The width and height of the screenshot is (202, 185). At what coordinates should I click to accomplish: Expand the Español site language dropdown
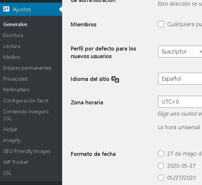(x=180, y=79)
